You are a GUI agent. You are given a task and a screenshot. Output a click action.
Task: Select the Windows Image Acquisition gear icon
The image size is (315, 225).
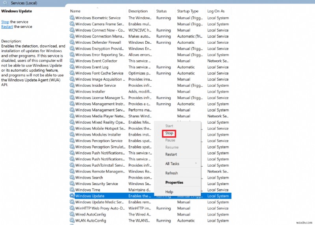(x=72, y=79)
